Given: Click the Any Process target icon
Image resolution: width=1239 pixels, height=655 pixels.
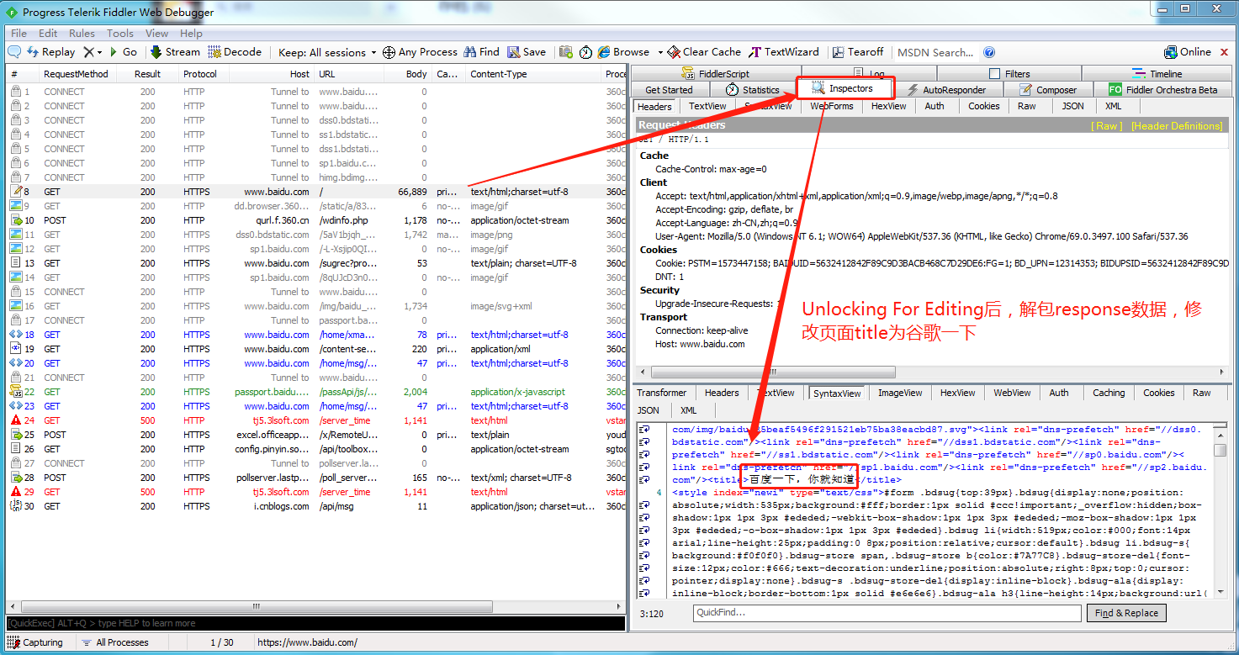Looking at the screenshot, I should click(x=389, y=52).
